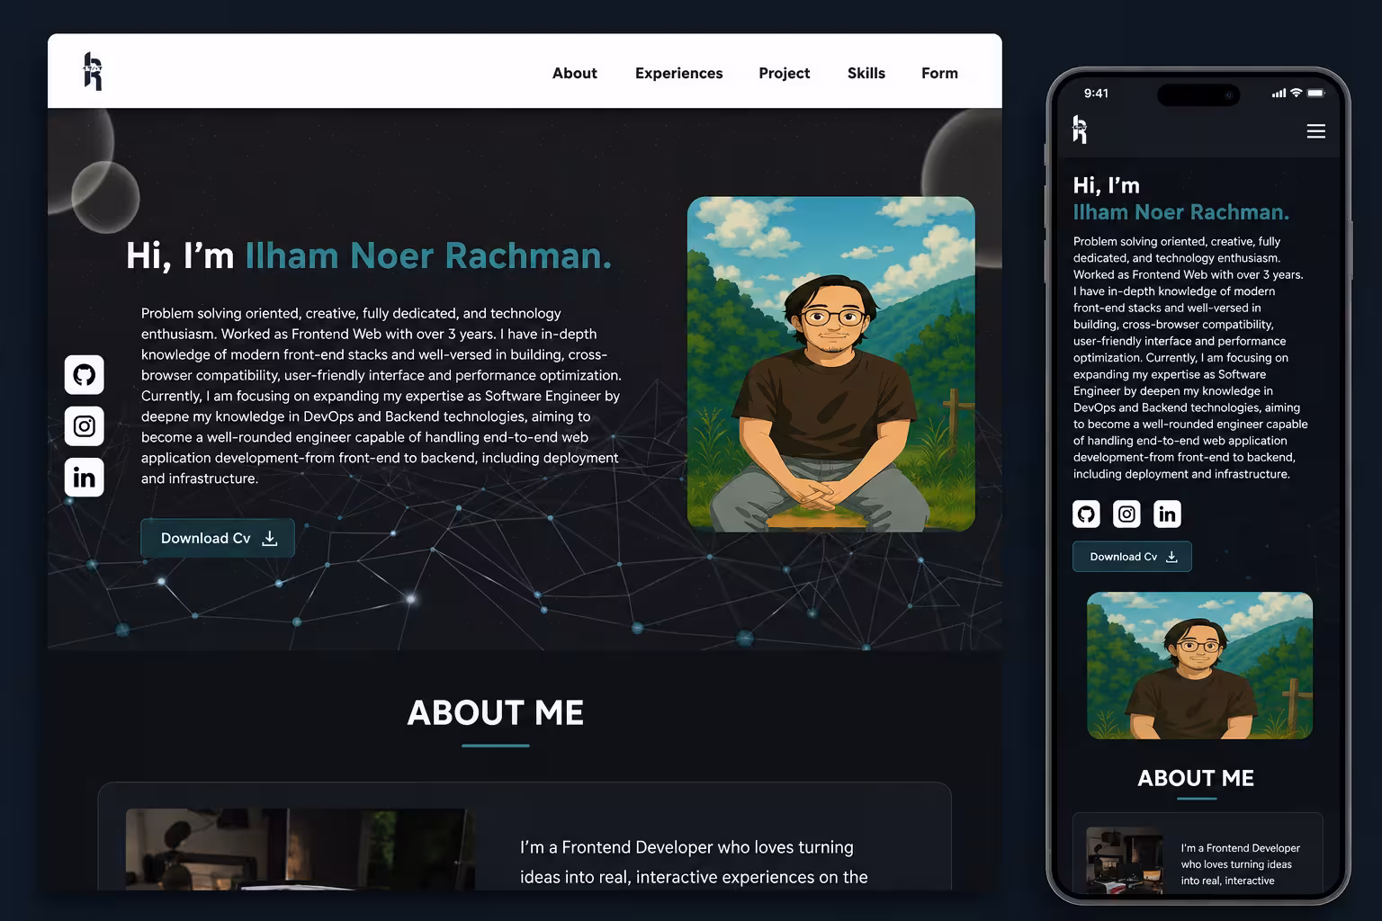The image size is (1382, 921).
Task: Click the battery icon in phone status bar
Action: click(x=1316, y=94)
